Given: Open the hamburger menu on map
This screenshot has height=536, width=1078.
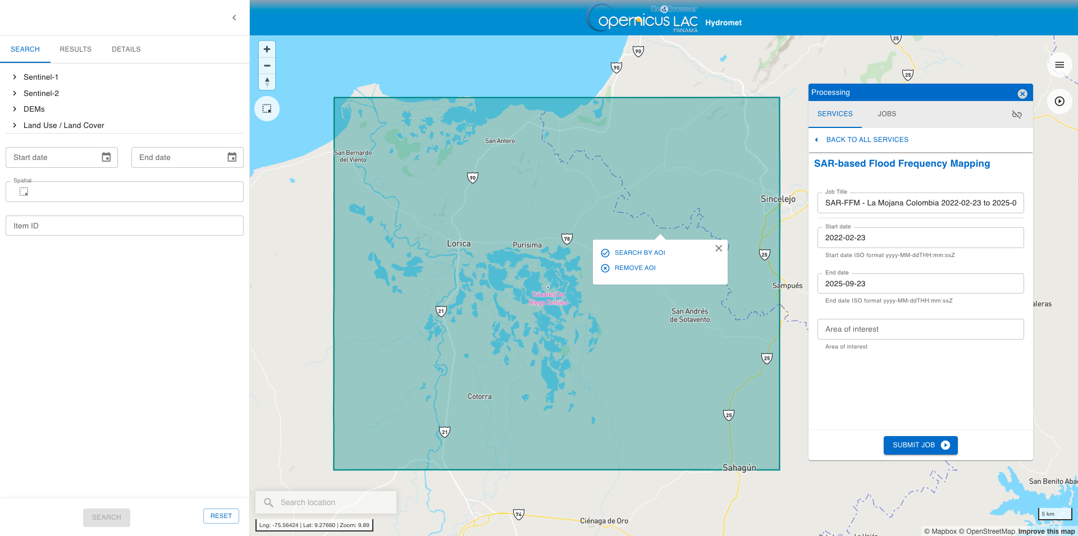Looking at the screenshot, I should point(1059,65).
